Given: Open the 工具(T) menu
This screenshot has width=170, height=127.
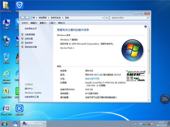Looking at the screenshot, I should 52,23.
